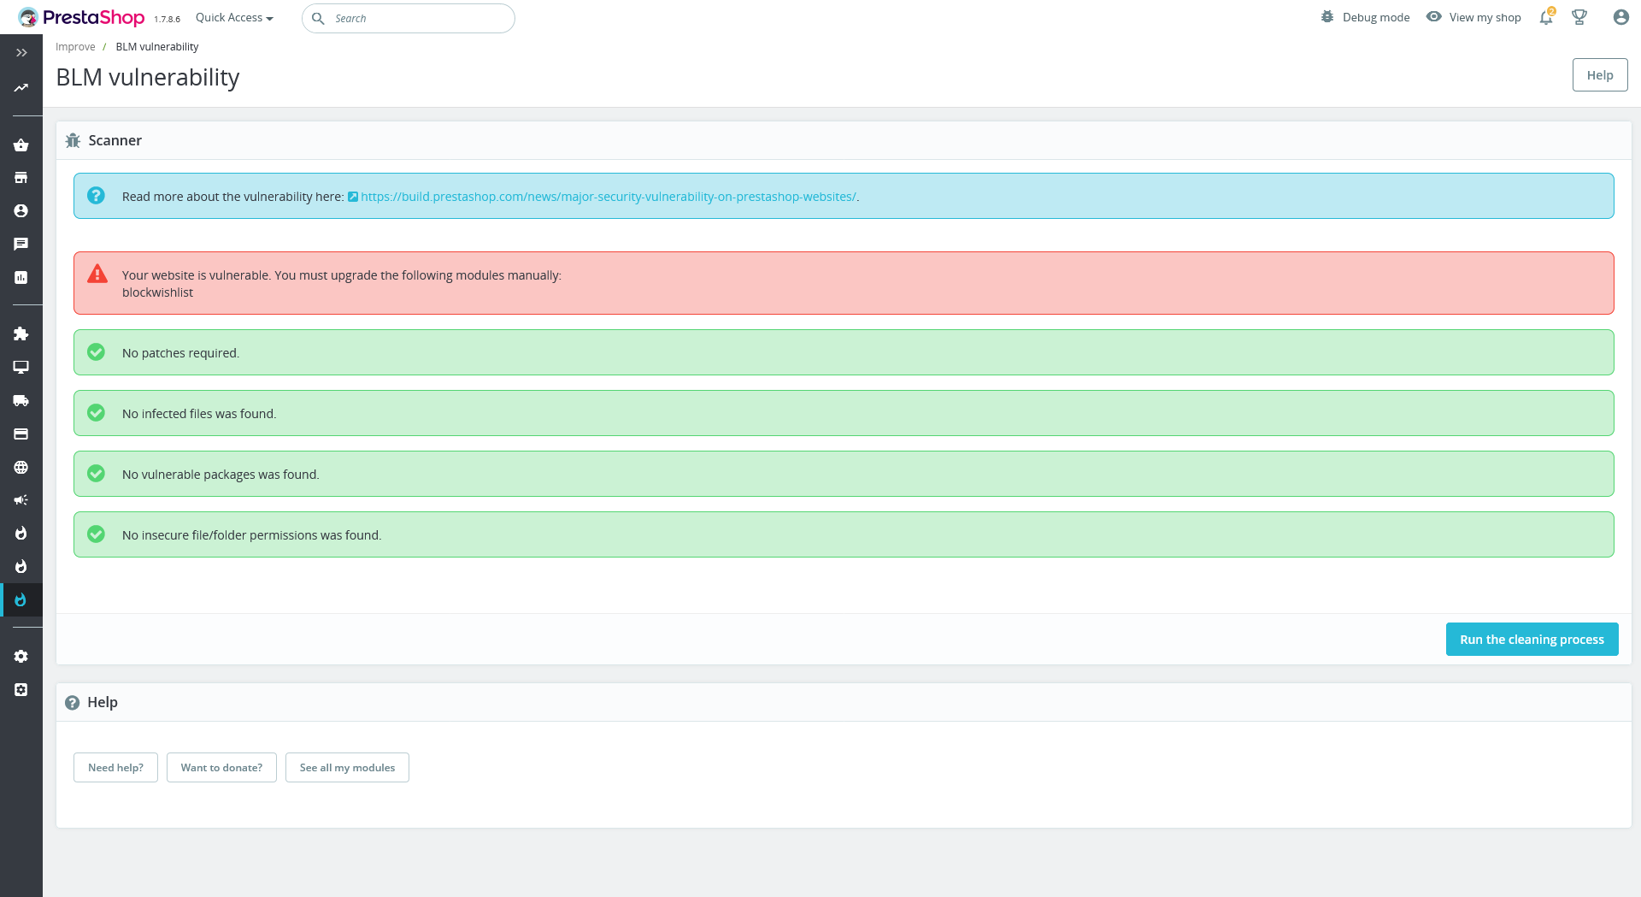Expand the sidebar navigation menu
The width and height of the screenshot is (1641, 897).
click(x=21, y=53)
